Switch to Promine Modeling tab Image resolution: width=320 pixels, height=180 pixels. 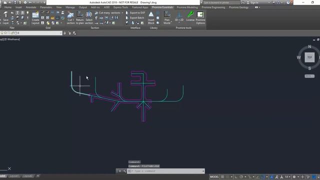(187, 7)
